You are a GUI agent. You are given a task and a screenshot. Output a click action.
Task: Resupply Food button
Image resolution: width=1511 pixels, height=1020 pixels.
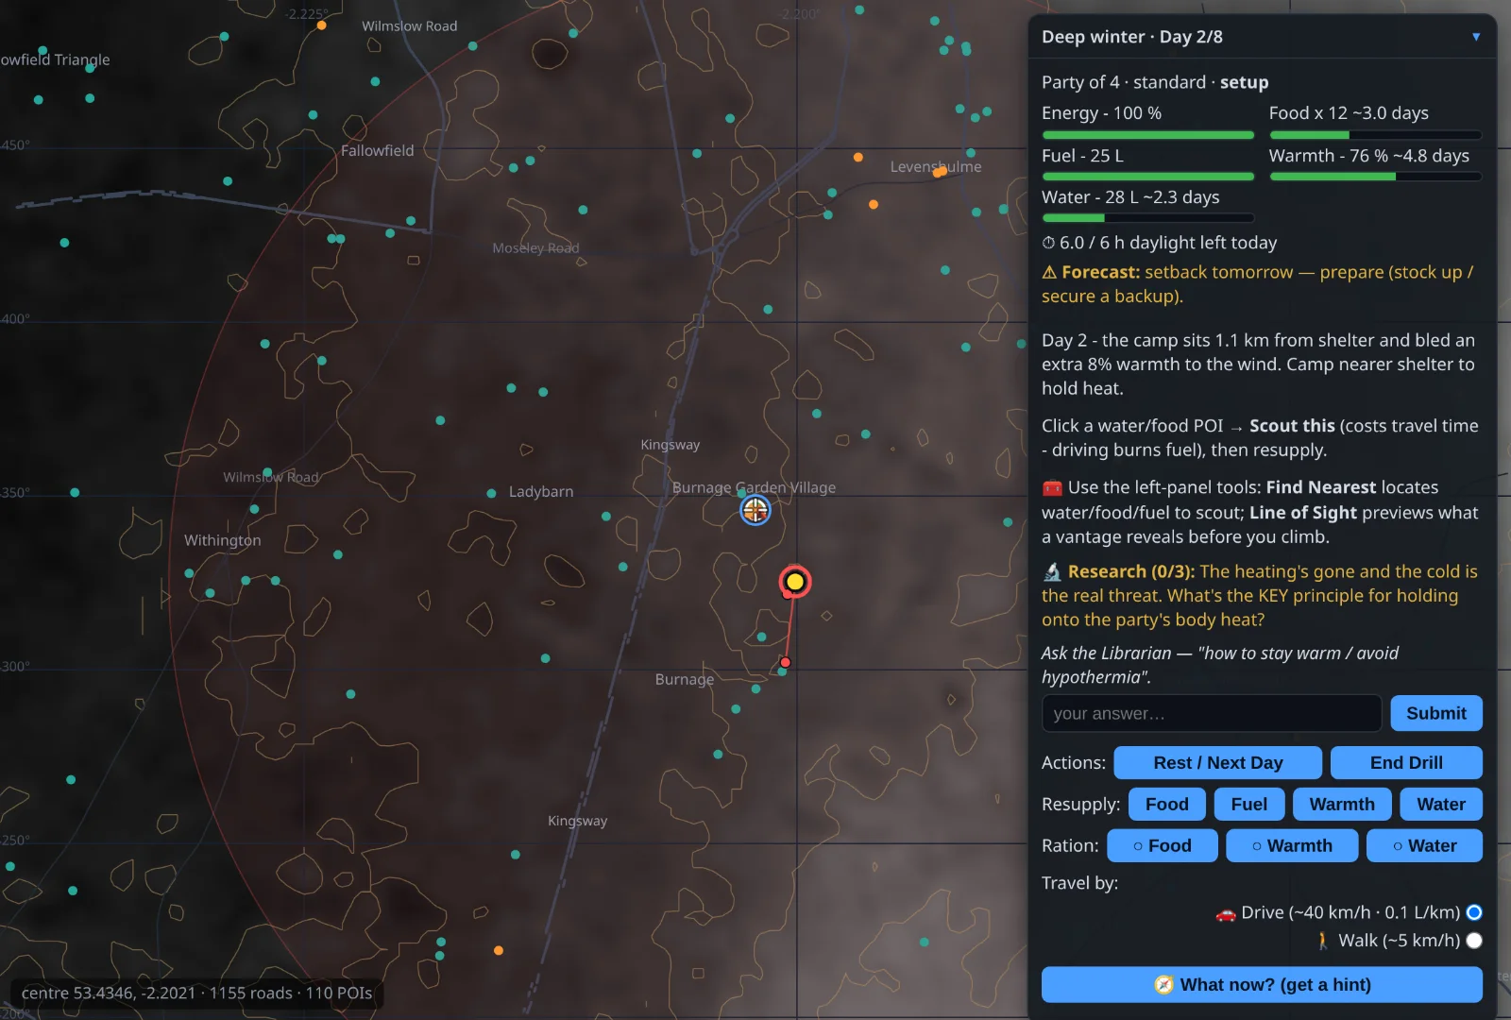(1166, 805)
